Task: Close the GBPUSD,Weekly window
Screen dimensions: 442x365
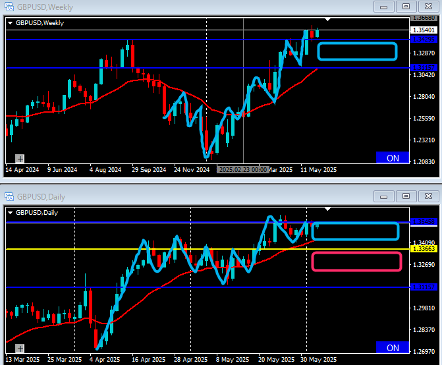Action: [428, 7]
